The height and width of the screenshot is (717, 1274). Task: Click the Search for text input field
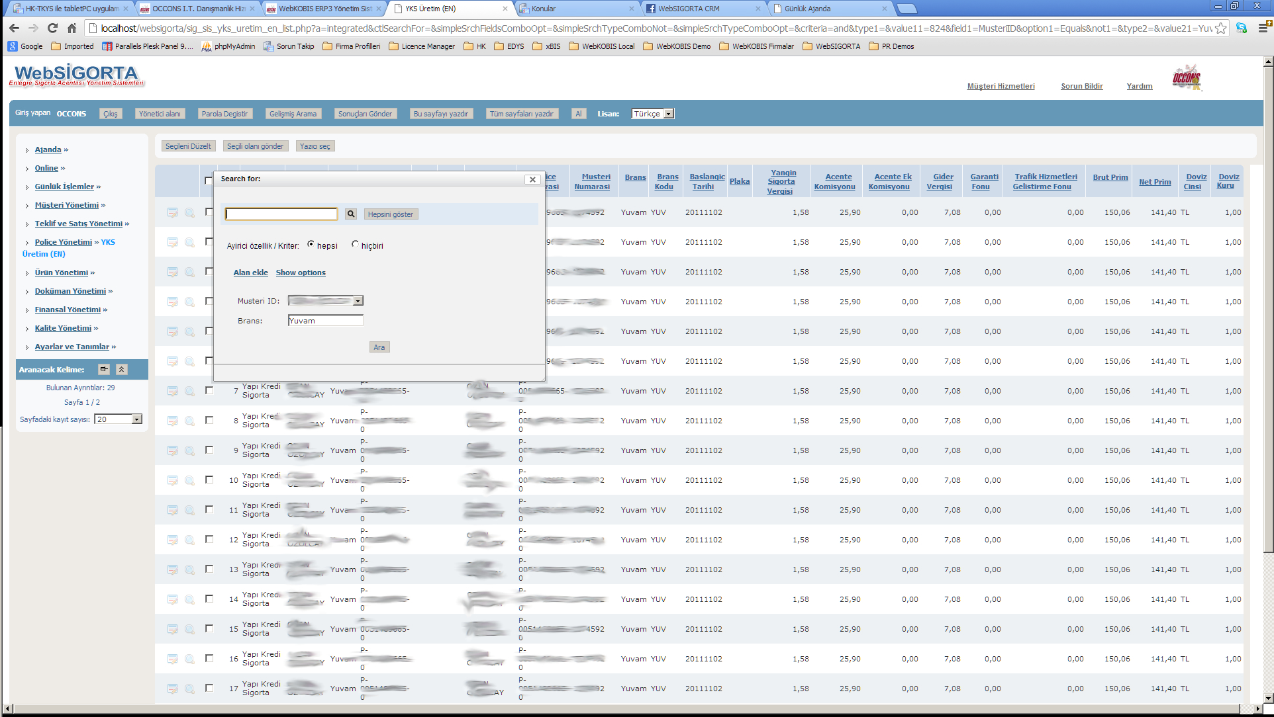[281, 214]
